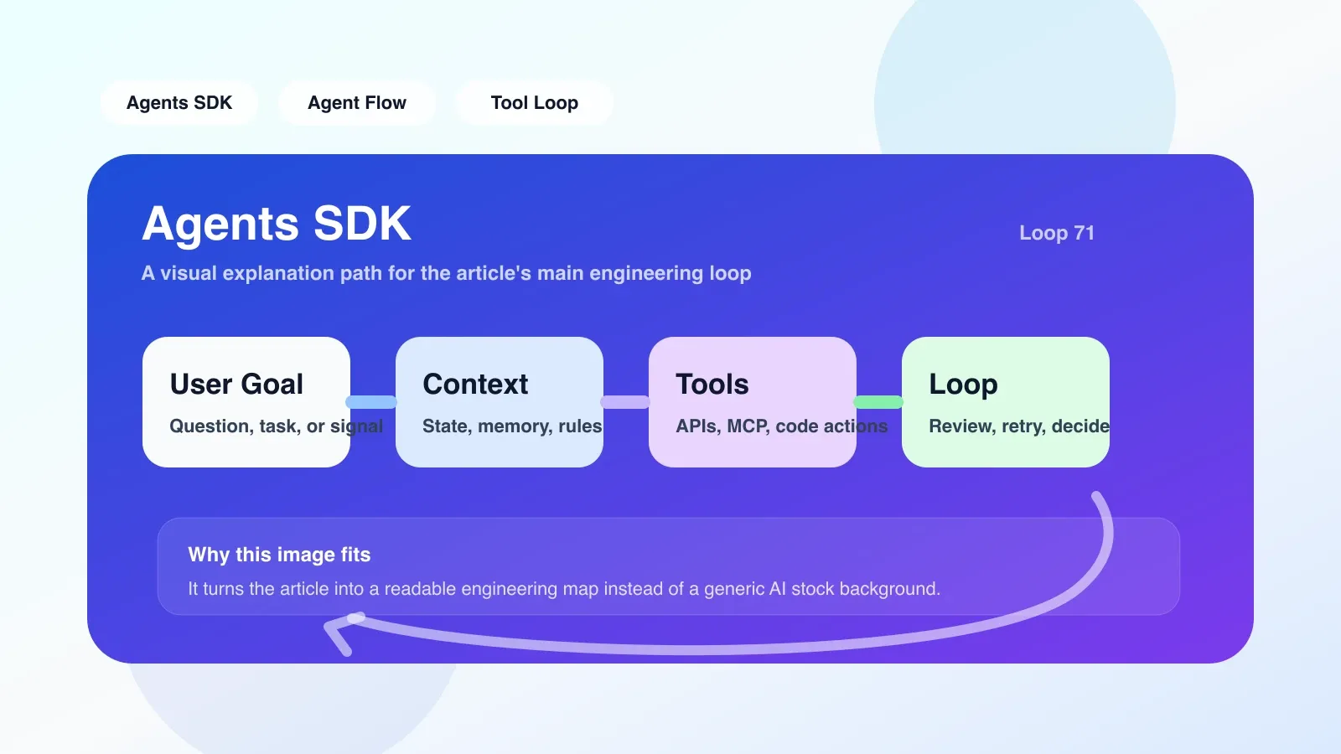Click "State, memory, rules" text

(x=512, y=426)
